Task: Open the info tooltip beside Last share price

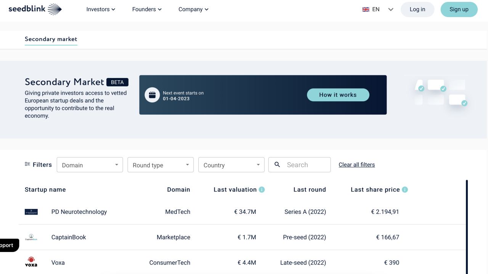Action: 405,189
